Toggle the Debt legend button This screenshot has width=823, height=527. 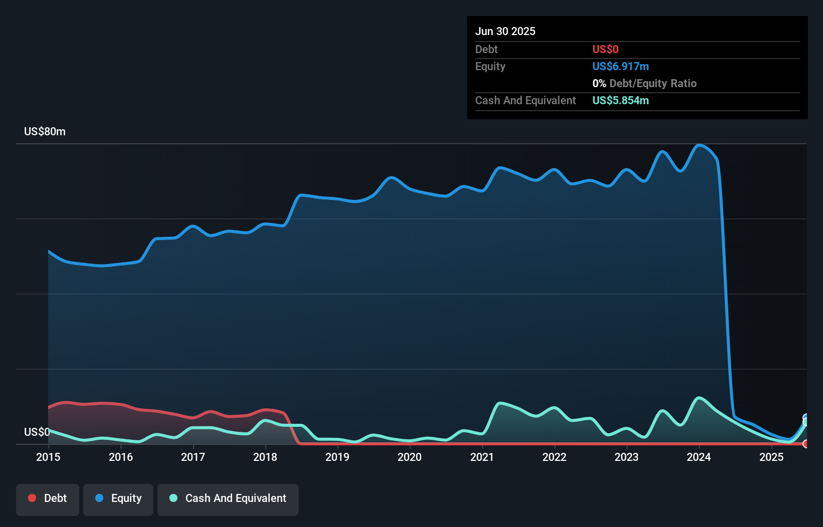click(48, 499)
